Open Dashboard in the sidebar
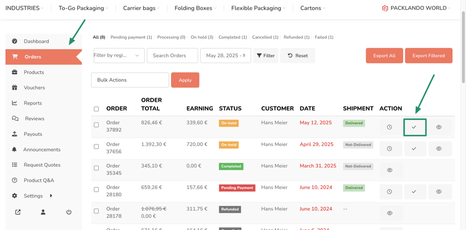Image resolution: width=466 pixels, height=230 pixels. click(36, 41)
